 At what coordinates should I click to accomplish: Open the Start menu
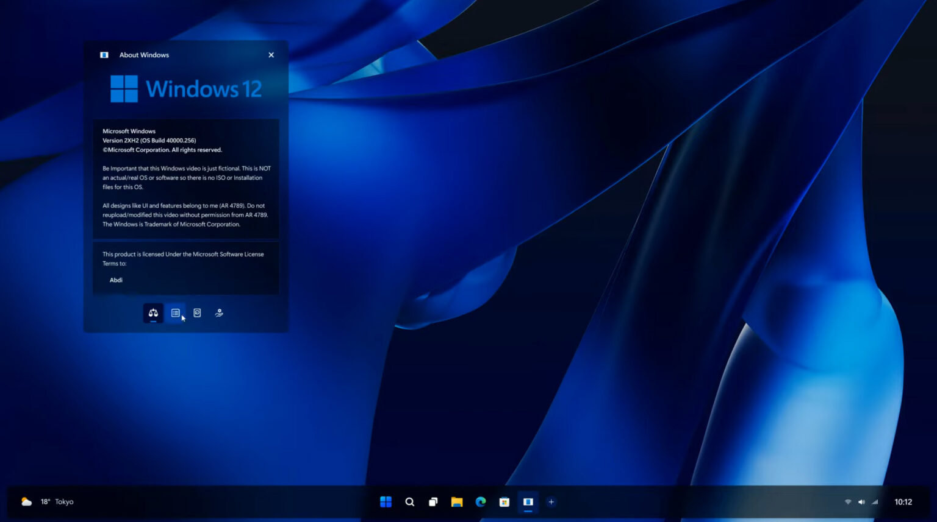[x=386, y=502]
